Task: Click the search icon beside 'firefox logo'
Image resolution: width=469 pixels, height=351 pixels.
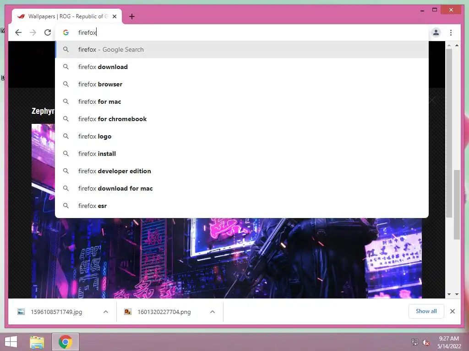Action: tap(66, 136)
